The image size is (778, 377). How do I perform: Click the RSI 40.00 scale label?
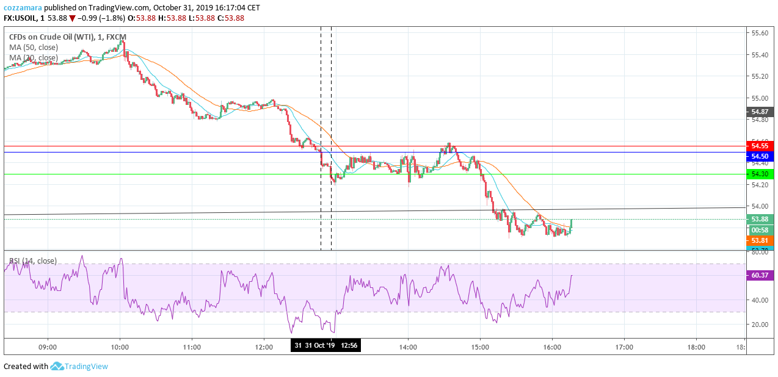760,300
